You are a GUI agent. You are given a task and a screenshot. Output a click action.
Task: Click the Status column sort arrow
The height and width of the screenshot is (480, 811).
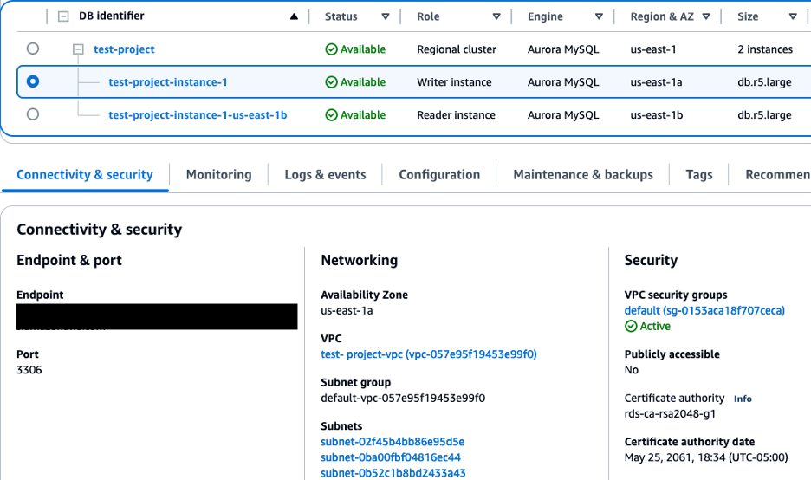[386, 16]
